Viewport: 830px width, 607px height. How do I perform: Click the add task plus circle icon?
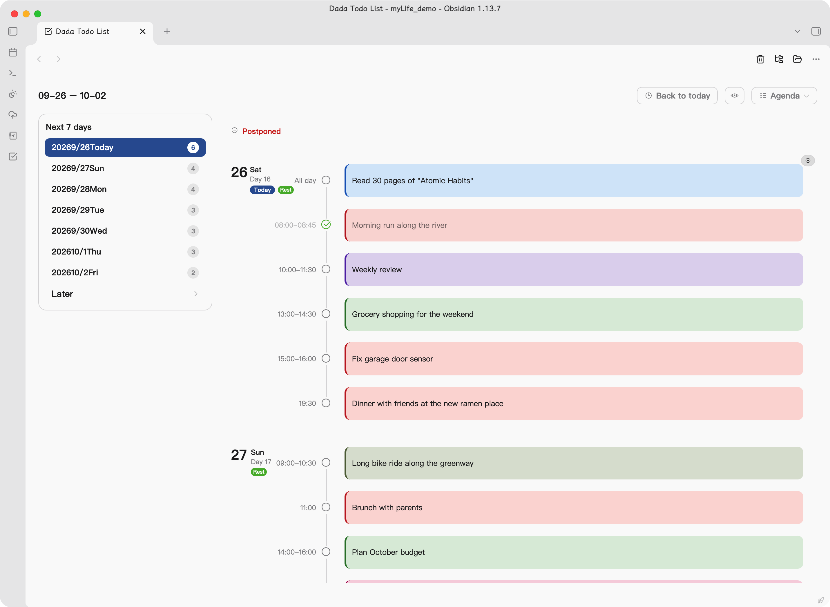(808, 161)
